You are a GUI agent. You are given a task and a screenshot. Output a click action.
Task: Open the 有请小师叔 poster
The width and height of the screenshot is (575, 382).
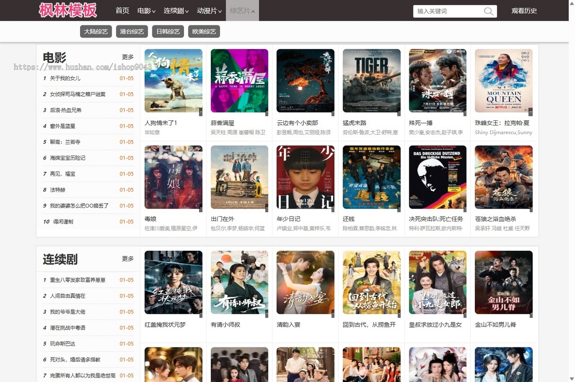(240, 283)
